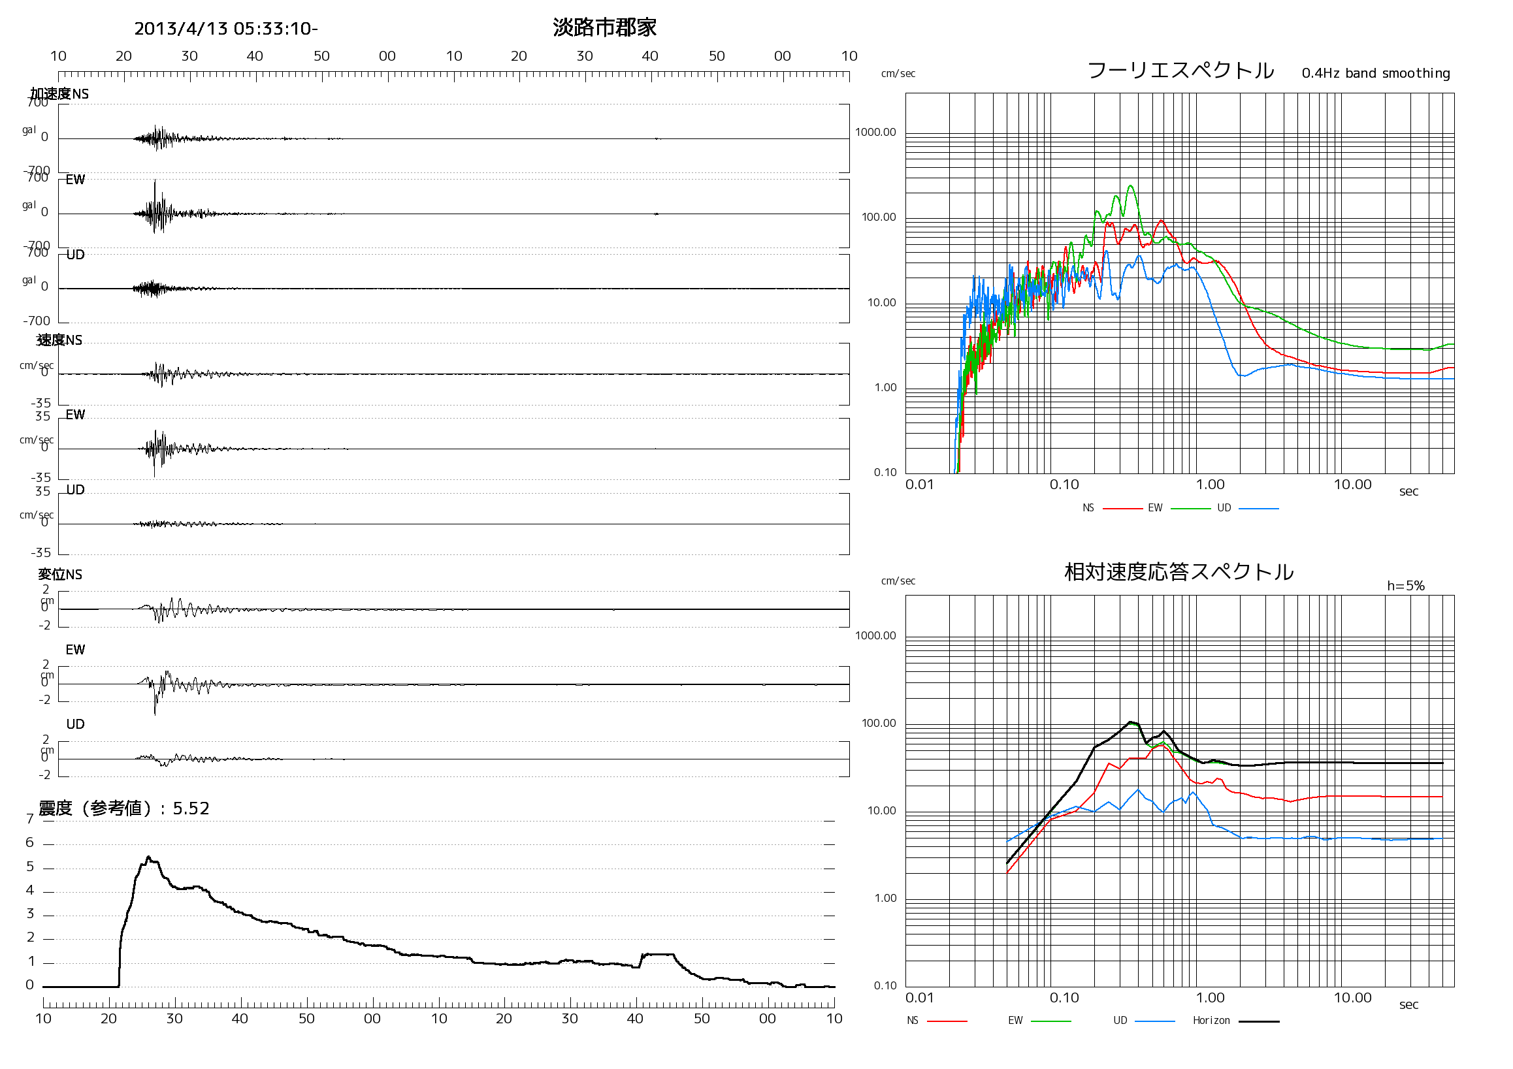Click the red NS legend line under Fourier spectrum
This screenshot has height=1069, width=1513.
tap(1122, 509)
